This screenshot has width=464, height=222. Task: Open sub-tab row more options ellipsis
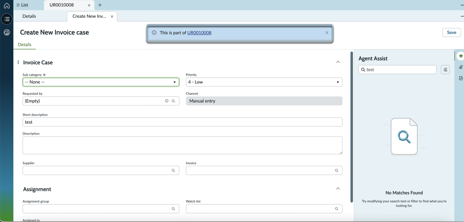click(462, 16)
